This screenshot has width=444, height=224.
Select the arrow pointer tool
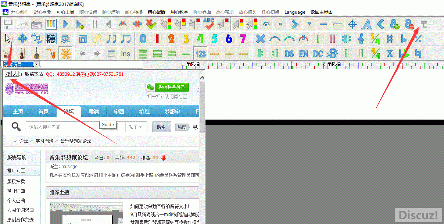(x=8, y=39)
